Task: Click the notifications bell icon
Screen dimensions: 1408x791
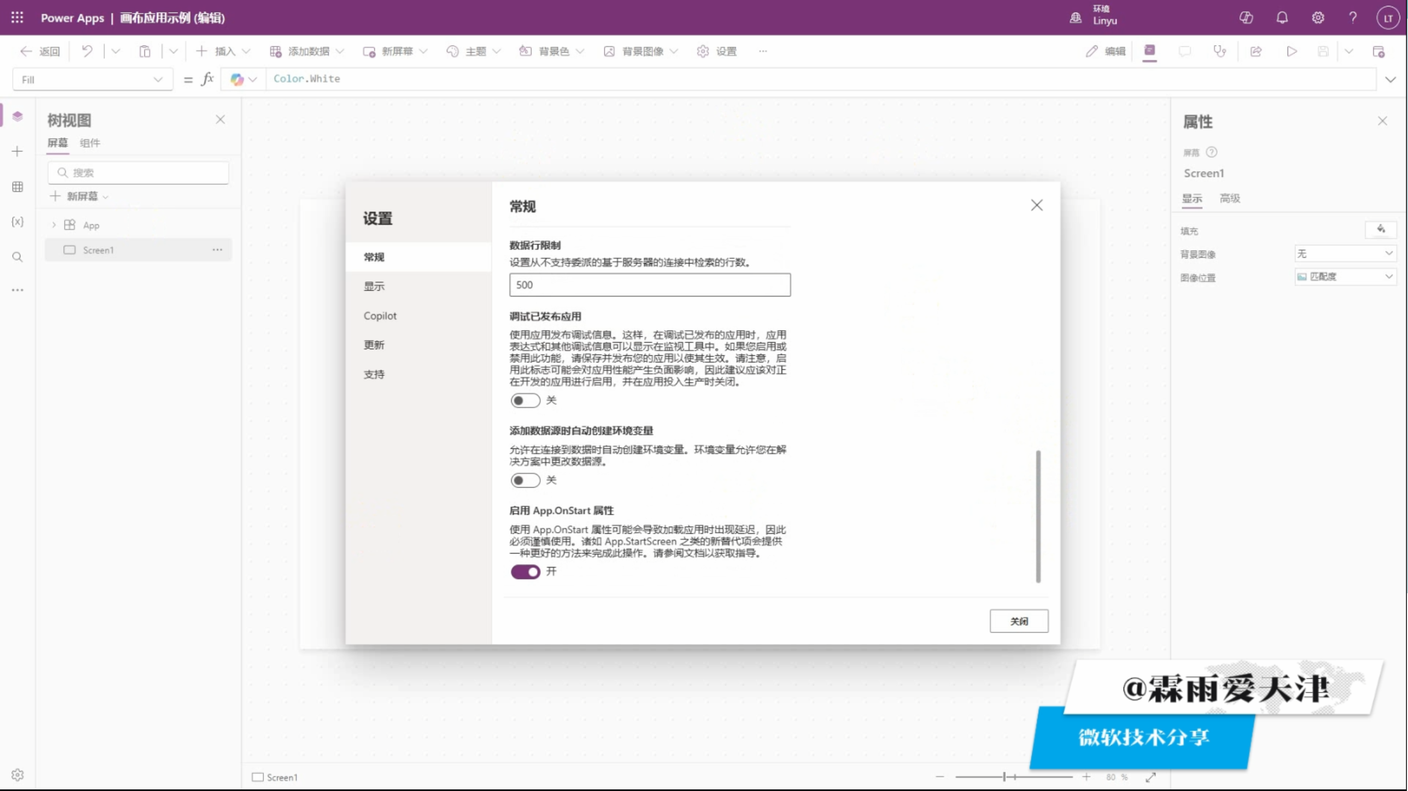Action: [x=1282, y=18]
